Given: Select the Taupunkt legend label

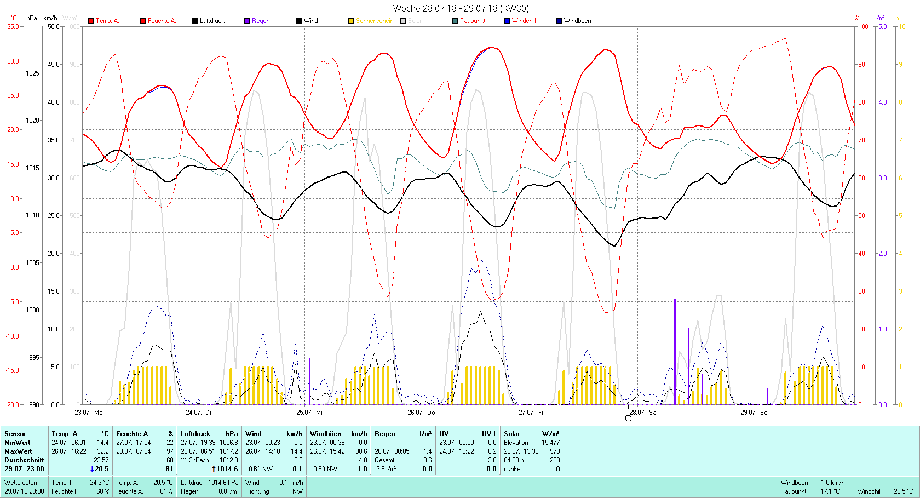Looking at the screenshot, I should point(473,21).
